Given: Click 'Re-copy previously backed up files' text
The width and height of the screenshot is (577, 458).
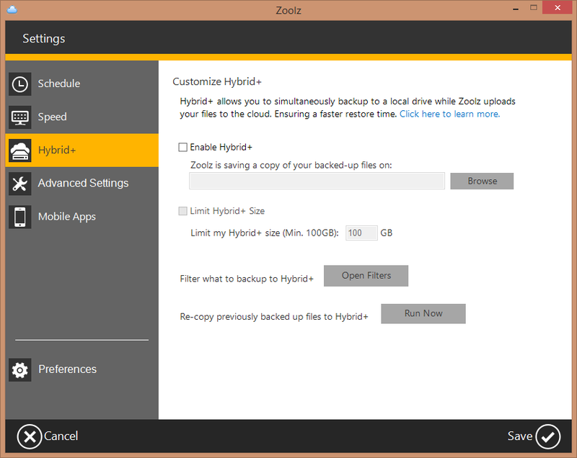Looking at the screenshot, I should click(x=274, y=317).
